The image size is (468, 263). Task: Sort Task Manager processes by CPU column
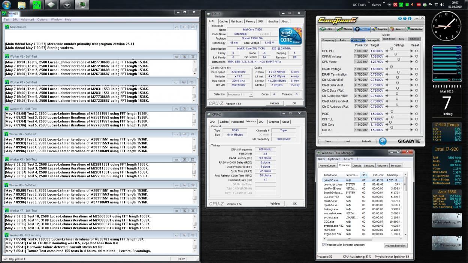pyautogui.click(x=363, y=175)
